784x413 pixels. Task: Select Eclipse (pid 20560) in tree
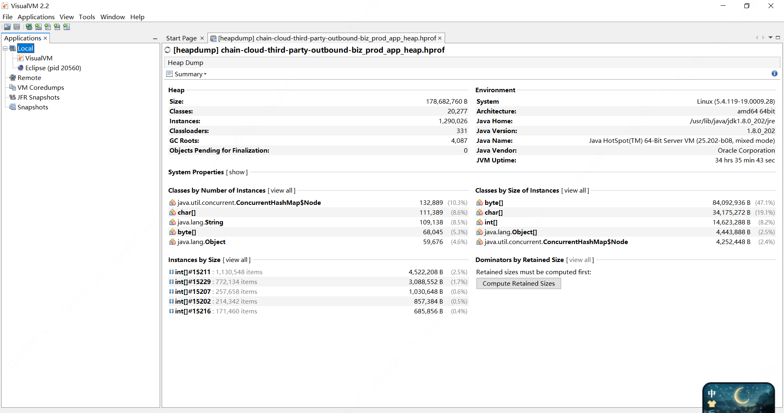point(53,68)
